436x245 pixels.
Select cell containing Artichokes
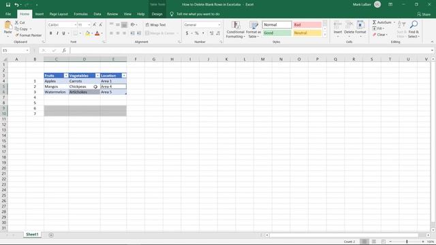pos(84,92)
